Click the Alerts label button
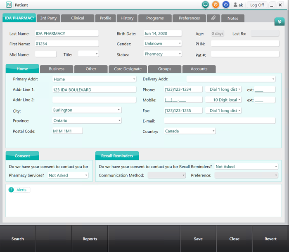Viewport: 289px width, 252px height. 21,190
